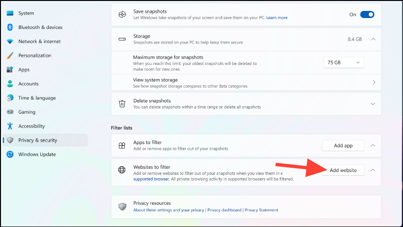This screenshot has height=227, width=403.
Task: Open the View system storage row
Action: [246, 82]
